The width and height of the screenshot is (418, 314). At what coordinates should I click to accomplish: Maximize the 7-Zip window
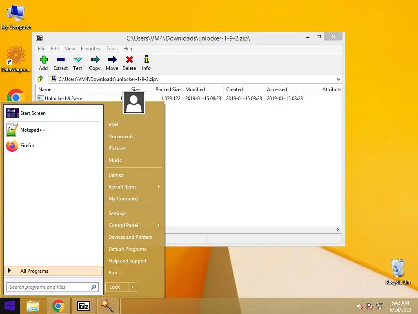point(319,36)
